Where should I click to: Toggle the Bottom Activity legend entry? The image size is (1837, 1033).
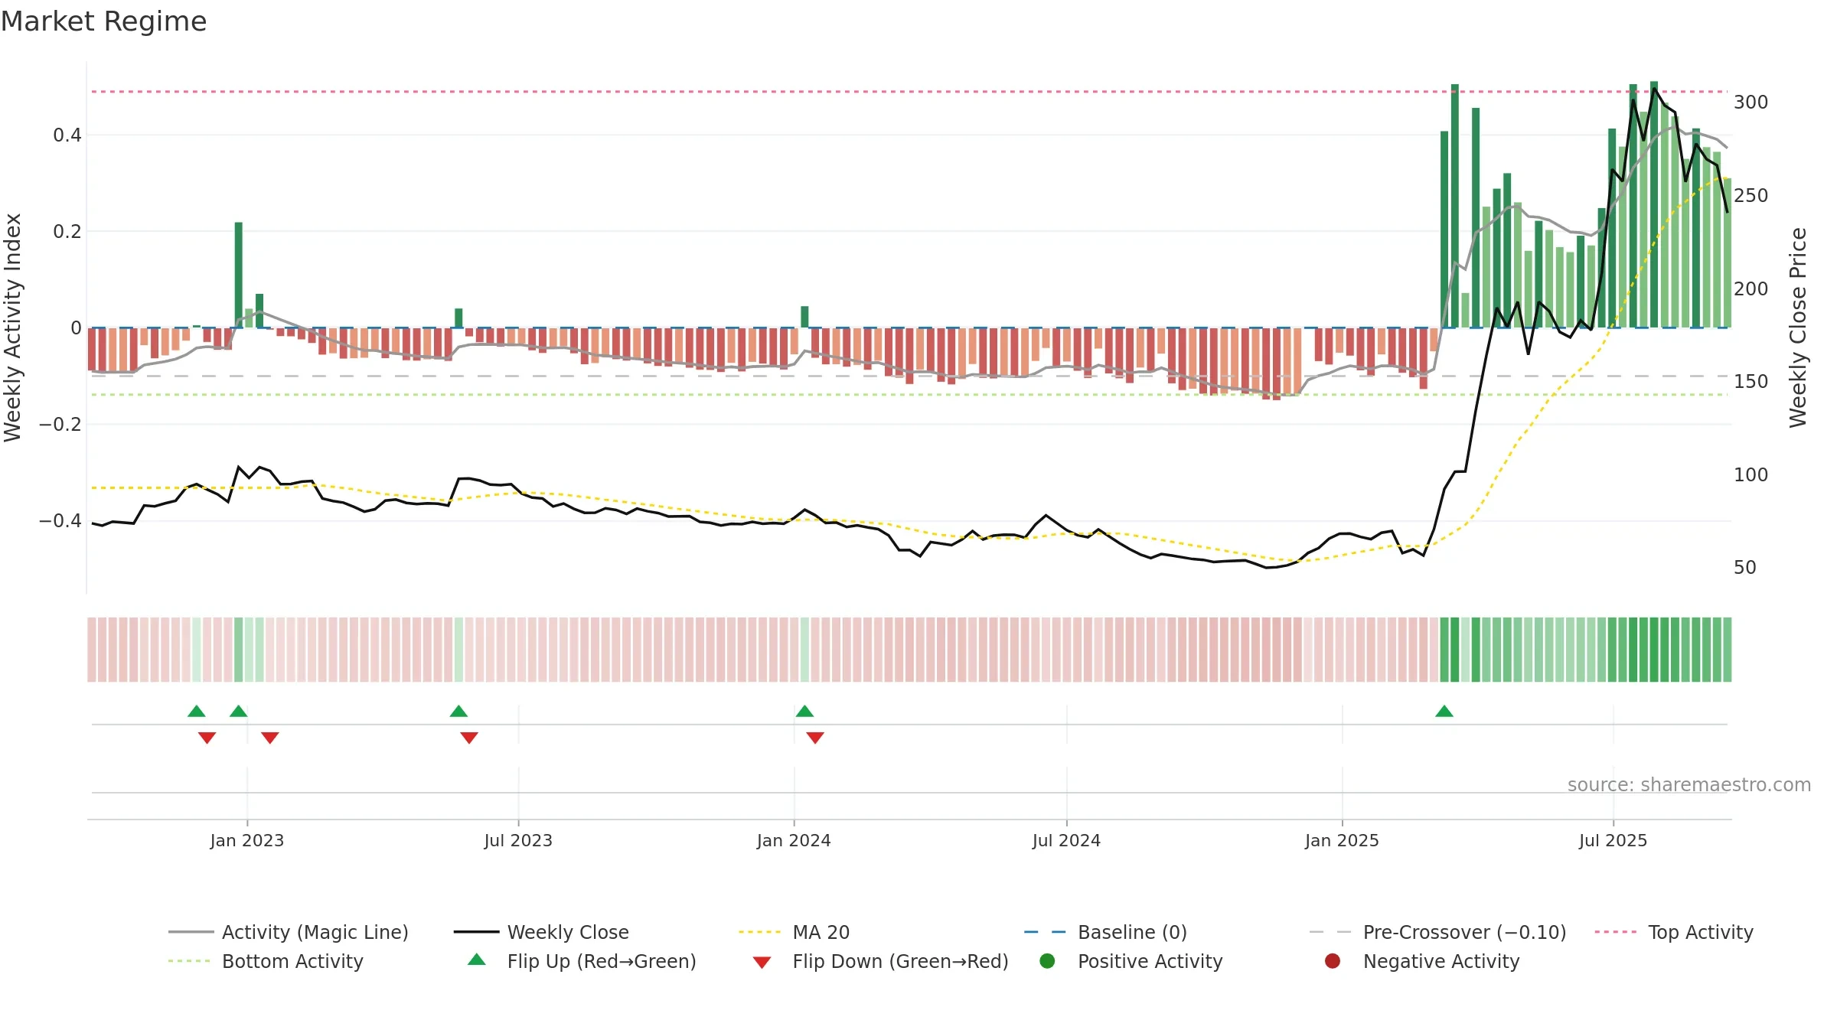[x=266, y=961]
